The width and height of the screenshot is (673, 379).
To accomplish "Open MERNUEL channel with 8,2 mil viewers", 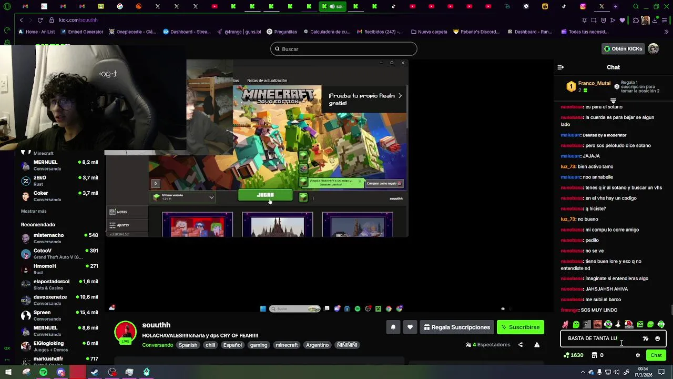I will (59, 165).
